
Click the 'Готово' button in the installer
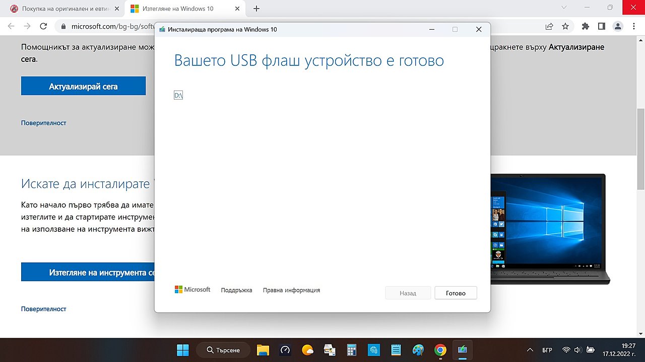click(x=456, y=293)
